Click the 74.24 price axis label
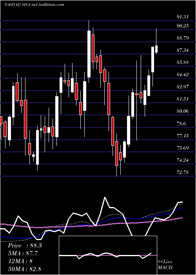 click(x=183, y=160)
